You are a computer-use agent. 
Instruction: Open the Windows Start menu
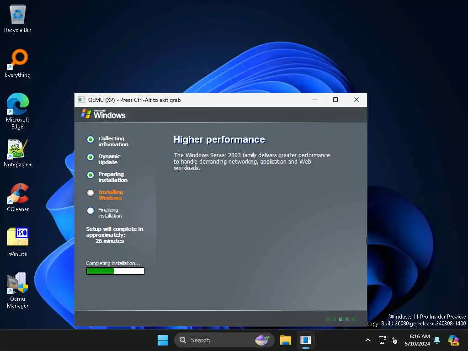tap(163, 340)
